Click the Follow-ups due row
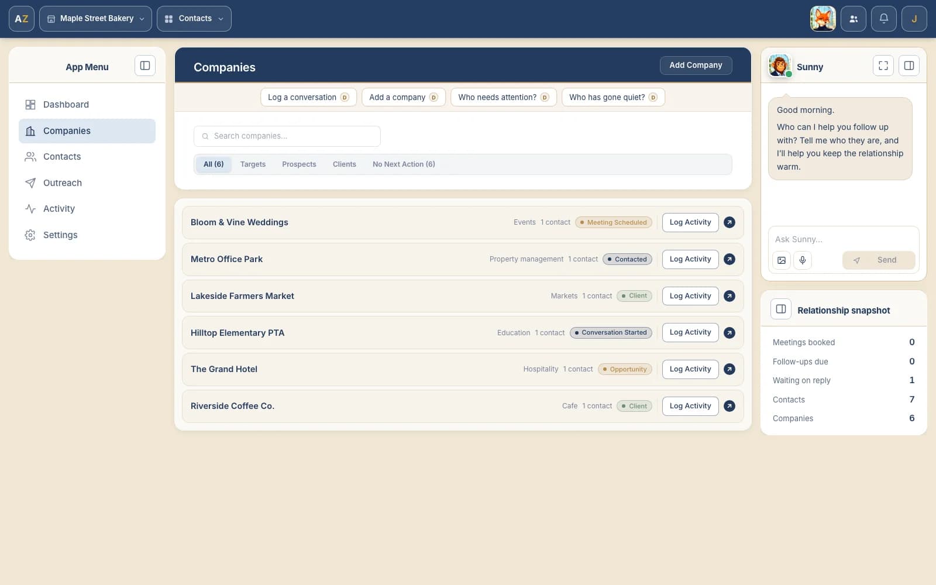Image resolution: width=936 pixels, height=585 pixels. click(x=843, y=362)
